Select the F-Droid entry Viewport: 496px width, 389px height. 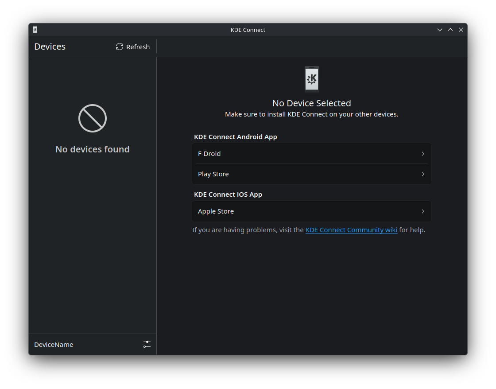pyautogui.click(x=209, y=154)
